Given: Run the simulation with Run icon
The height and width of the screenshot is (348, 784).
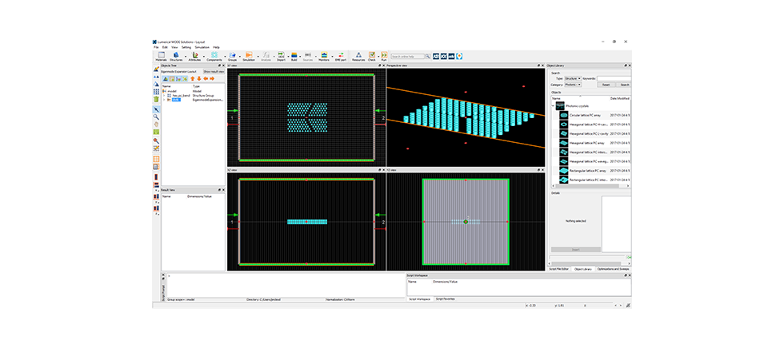Looking at the screenshot, I should 384,55.
